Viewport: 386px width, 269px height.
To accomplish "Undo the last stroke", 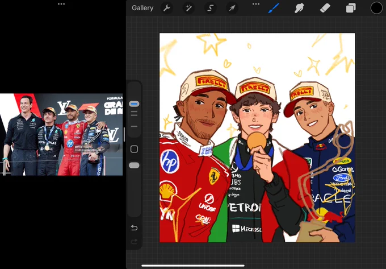I will pos(134,227).
